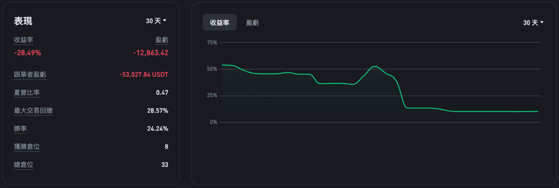
Task: Open the 30 天 dropdown in 表現 panel
Action: tap(156, 21)
